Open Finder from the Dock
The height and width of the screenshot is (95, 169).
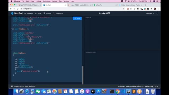point(16,92)
